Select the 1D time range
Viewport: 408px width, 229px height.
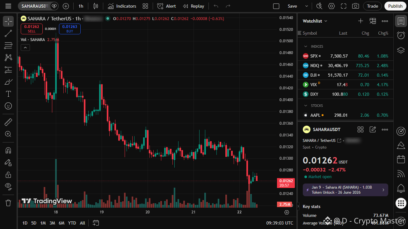pos(25,223)
